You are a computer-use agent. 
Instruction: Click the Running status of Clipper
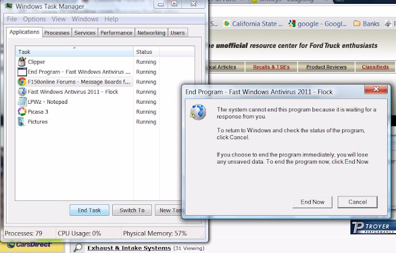pos(146,61)
